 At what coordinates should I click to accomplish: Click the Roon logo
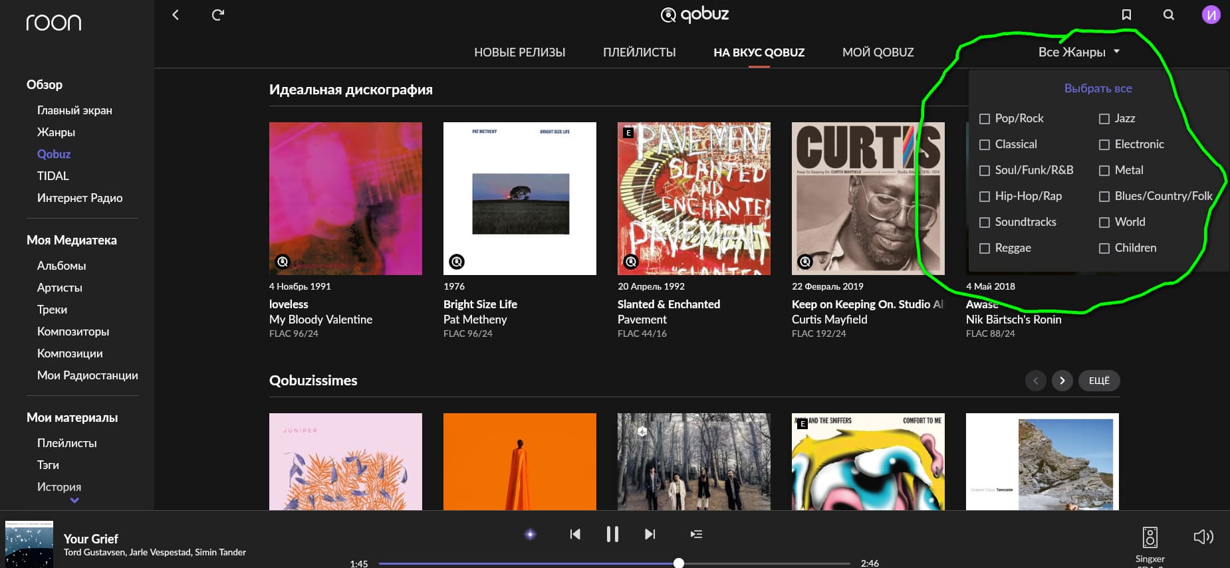click(54, 23)
